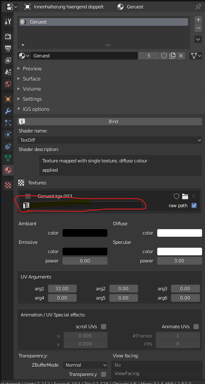Open image file with folder icon
The width and height of the screenshot is (205, 384).
coord(185,196)
